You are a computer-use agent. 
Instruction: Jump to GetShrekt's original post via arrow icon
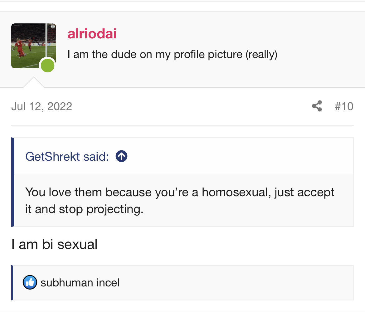121,156
